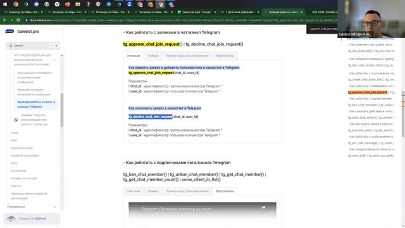The width and height of the screenshot is (405, 228).
Task: Open Пример кода для копирования in join request section
Action: pyautogui.click(x=187, y=56)
